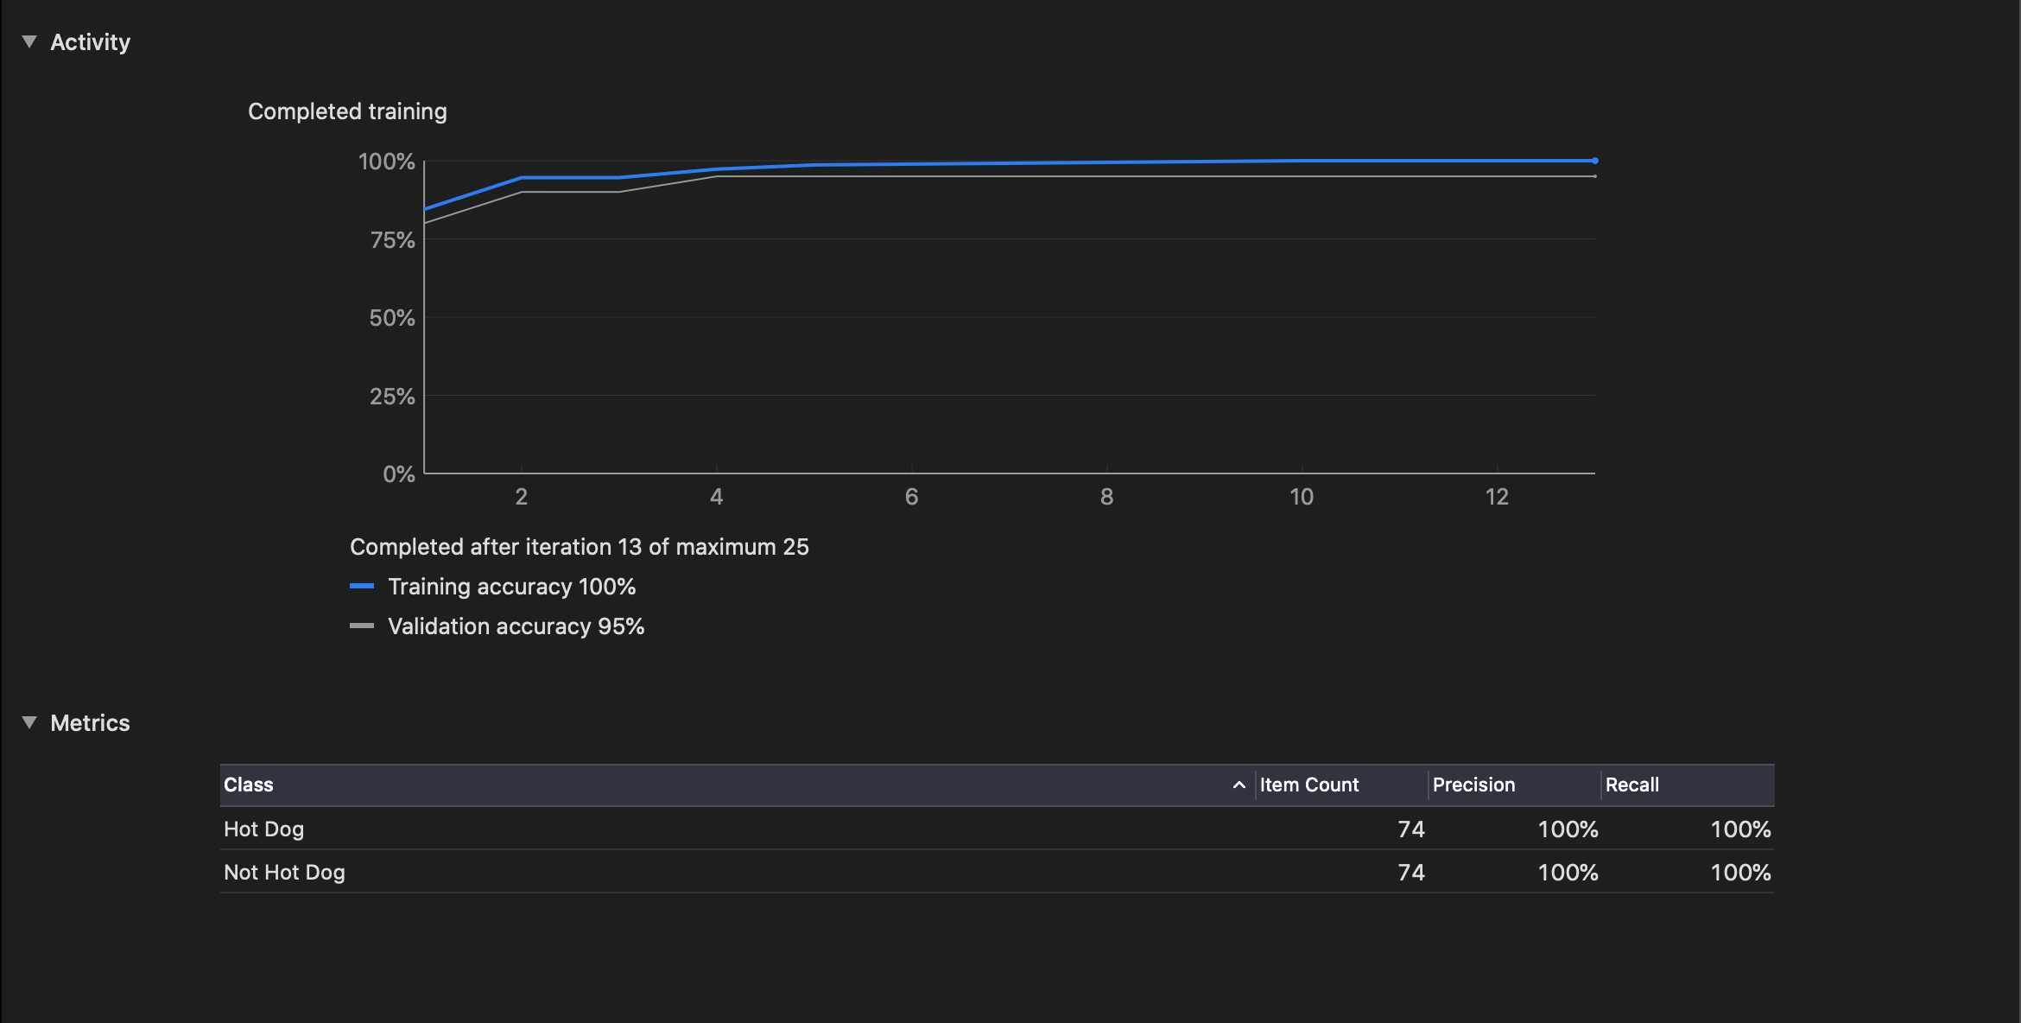Screen dimensions: 2021x1023
Task: Click the 25% y-axis label
Action: click(392, 396)
